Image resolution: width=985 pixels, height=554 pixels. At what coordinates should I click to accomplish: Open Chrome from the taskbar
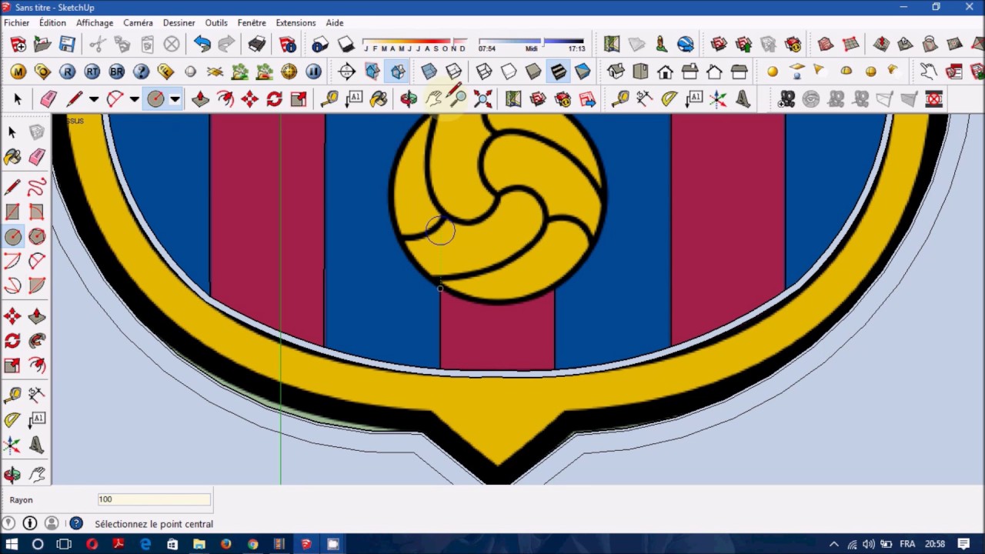[x=252, y=544]
